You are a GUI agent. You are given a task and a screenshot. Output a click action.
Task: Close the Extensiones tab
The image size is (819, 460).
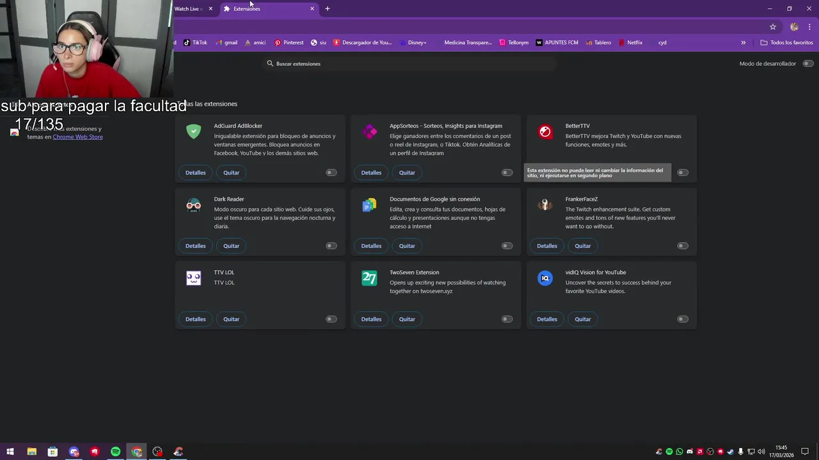312,9
